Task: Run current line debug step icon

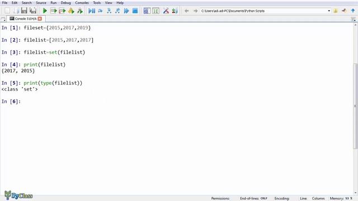Action: click(100, 11)
